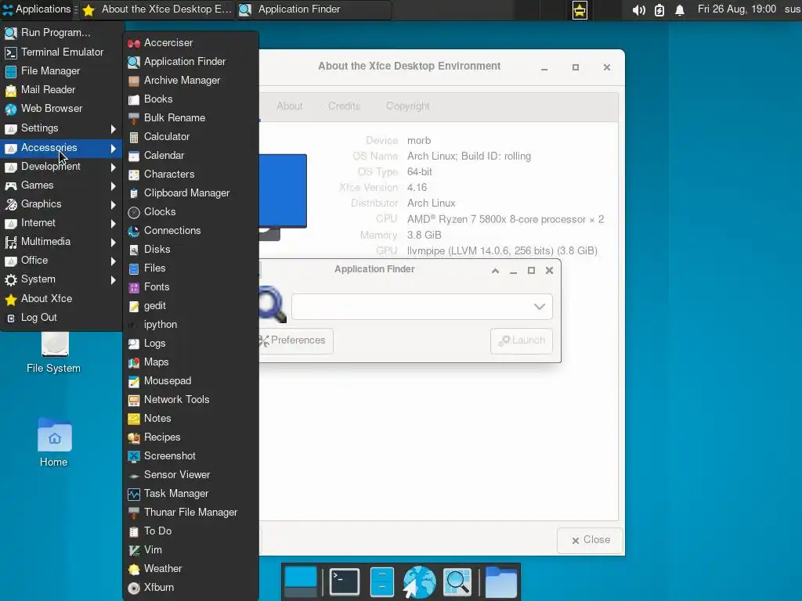
Task: Choose Log Out from Applications menu
Action: tap(61, 318)
